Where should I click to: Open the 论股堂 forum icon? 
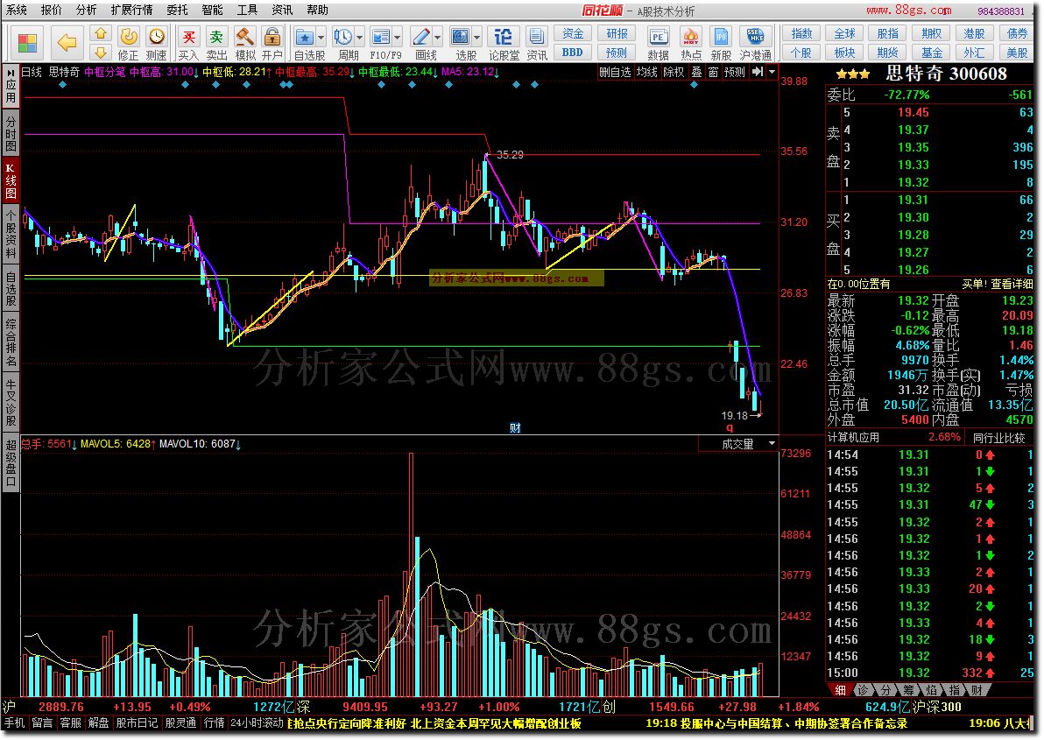coord(504,37)
